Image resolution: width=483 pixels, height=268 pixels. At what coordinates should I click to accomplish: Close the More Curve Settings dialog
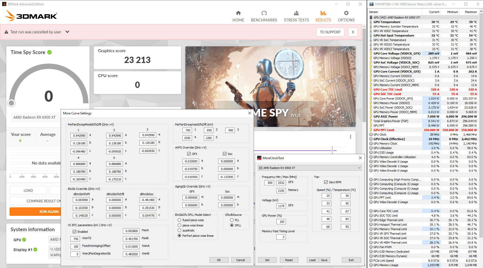click(249, 113)
